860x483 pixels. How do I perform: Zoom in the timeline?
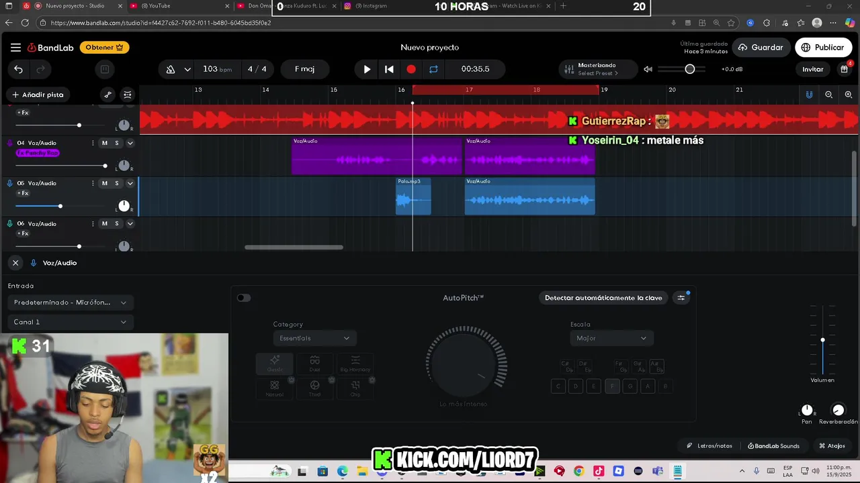click(848, 95)
